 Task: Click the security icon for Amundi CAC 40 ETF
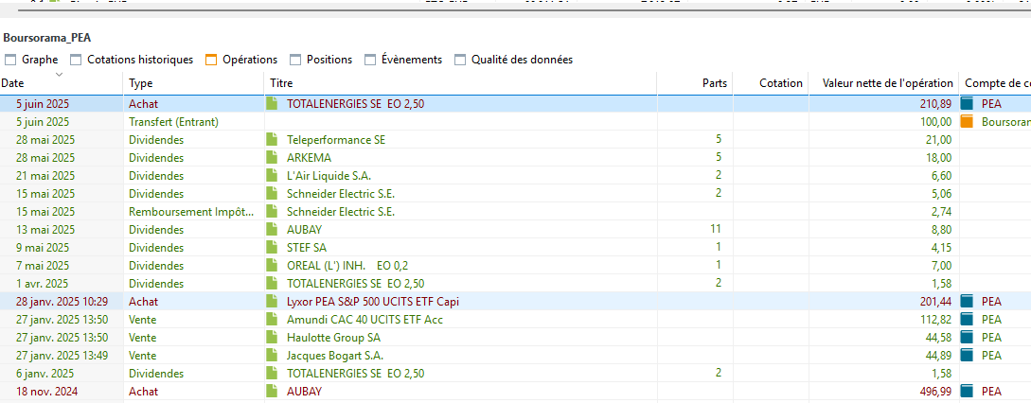pos(273,320)
